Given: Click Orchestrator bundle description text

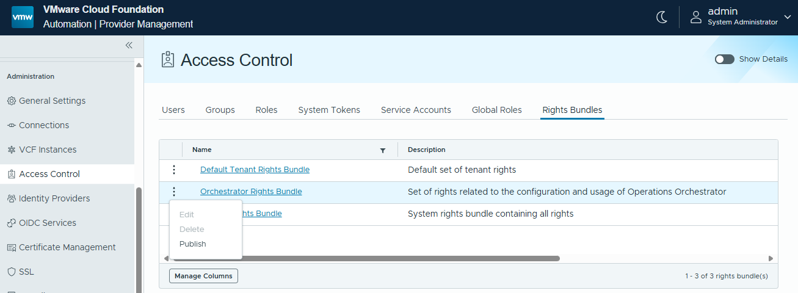Looking at the screenshot, I should click(x=567, y=192).
